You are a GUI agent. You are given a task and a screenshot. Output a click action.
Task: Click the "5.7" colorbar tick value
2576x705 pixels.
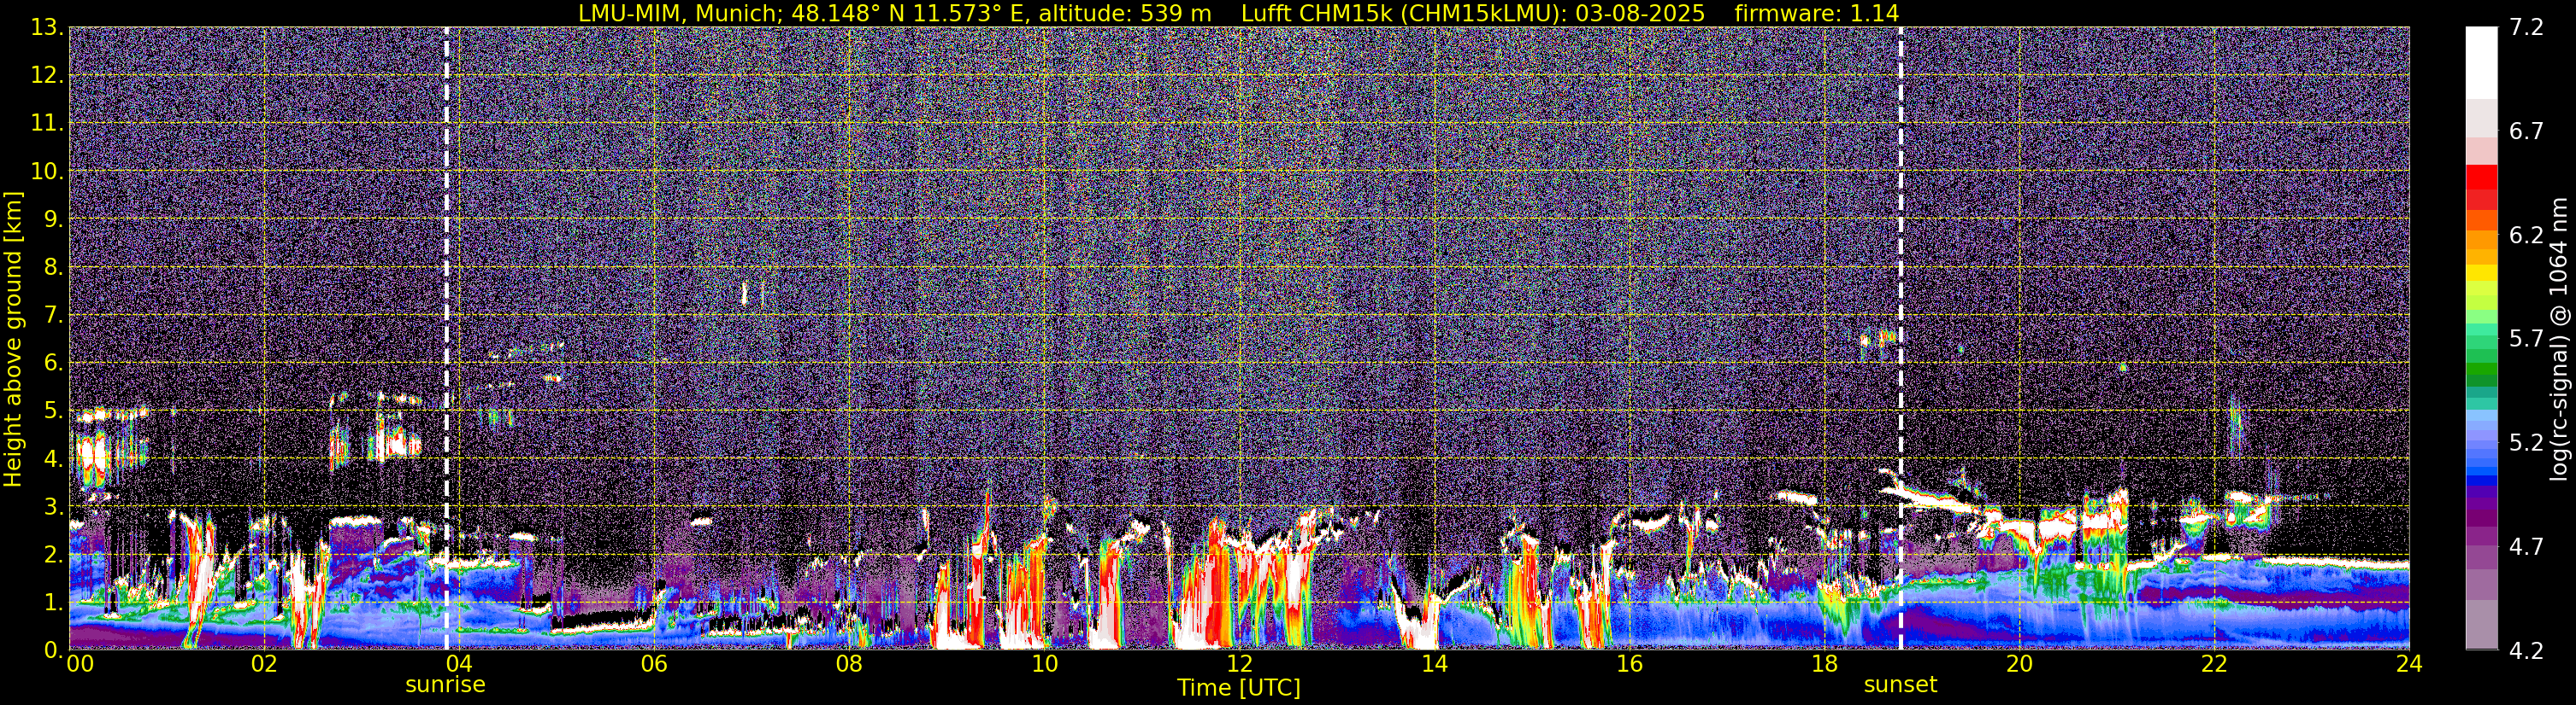pyautogui.click(x=2526, y=340)
